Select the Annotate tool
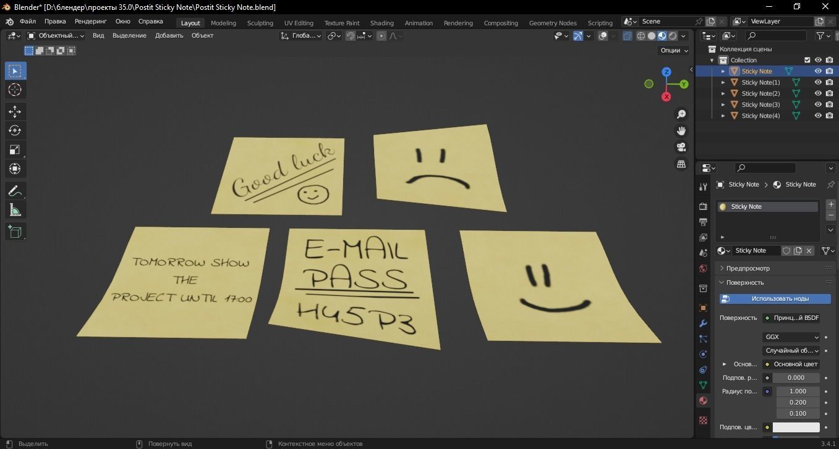Viewport: 839px width, 449px height. click(x=15, y=190)
